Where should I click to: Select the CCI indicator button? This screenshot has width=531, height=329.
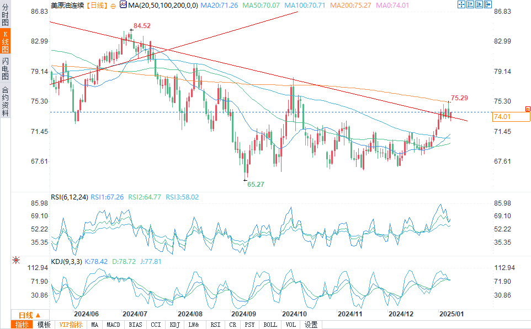pos(156,325)
